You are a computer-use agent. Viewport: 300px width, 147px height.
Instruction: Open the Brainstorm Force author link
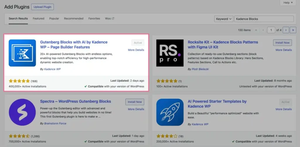tap(55, 123)
